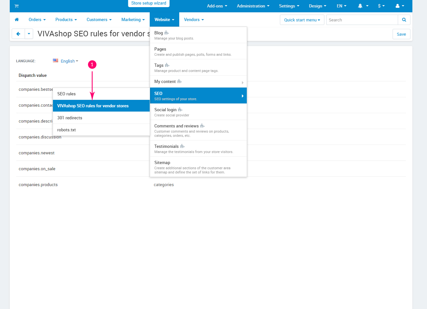Open the user account profile icon
Screen dimensions: 427x309
click(x=398, y=6)
